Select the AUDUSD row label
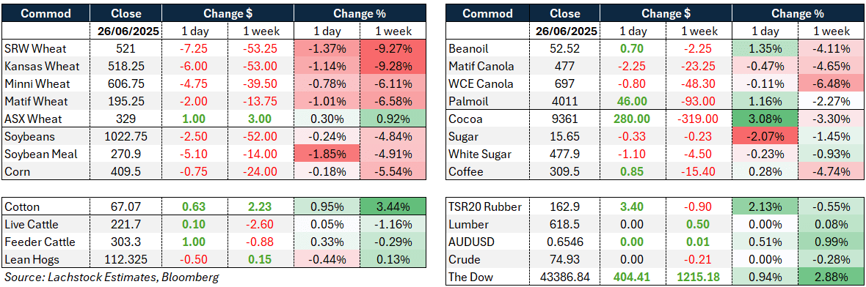The image size is (866, 287). pyautogui.click(x=470, y=242)
